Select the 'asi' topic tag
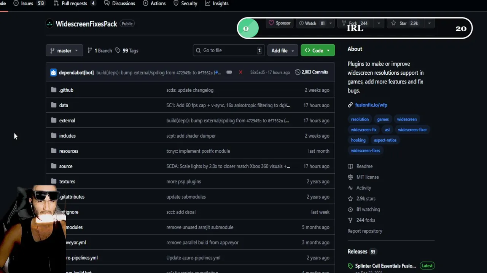 [x=387, y=130]
